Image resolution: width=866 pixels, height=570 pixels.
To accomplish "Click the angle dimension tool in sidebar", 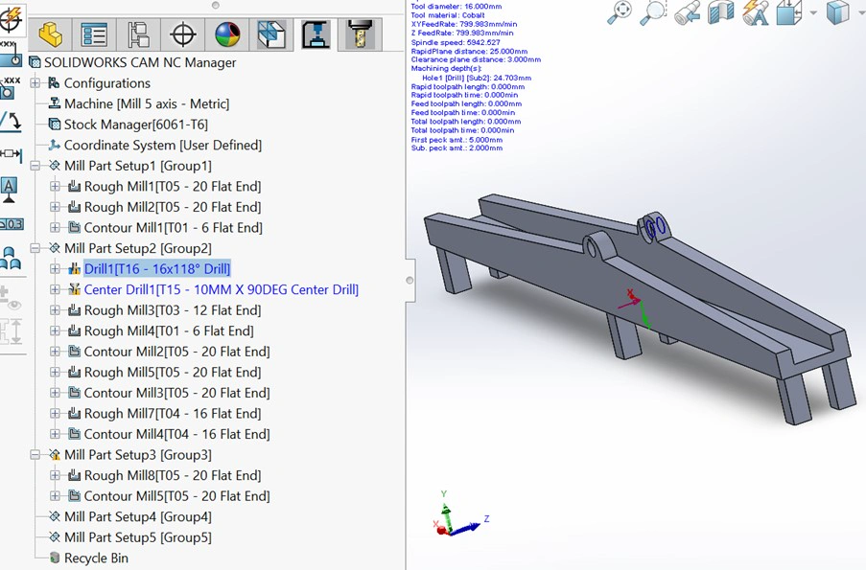I will tap(11, 122).
